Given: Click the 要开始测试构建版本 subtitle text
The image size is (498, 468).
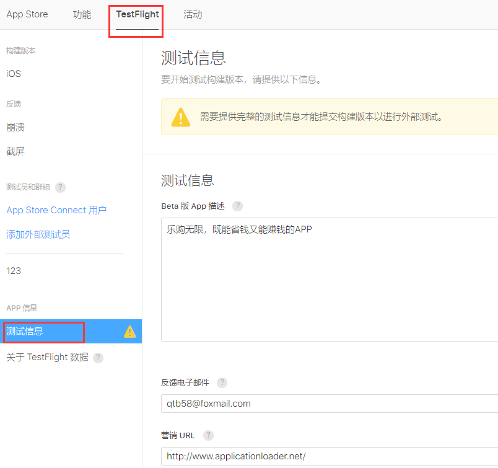Looking at the screenshot, I should coord(242,79).
